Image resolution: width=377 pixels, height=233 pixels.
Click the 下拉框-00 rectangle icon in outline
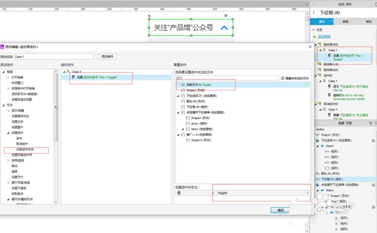tap(317, 179)
